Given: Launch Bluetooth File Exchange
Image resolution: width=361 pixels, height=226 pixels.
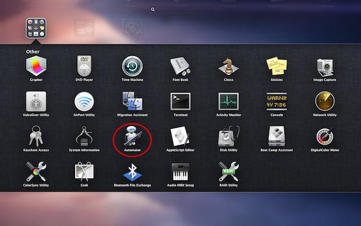Looking at the screenshot, I should click(132, 172).
